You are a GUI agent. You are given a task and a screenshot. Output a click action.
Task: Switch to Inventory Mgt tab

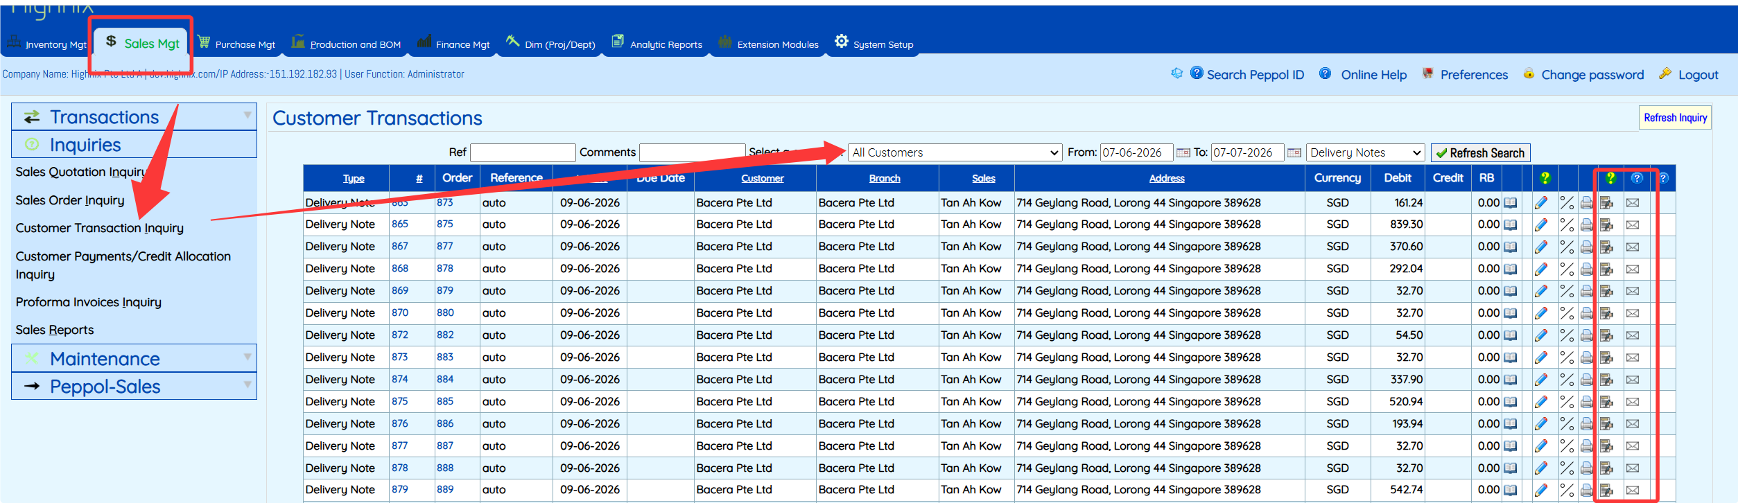(x=47, y=44)
